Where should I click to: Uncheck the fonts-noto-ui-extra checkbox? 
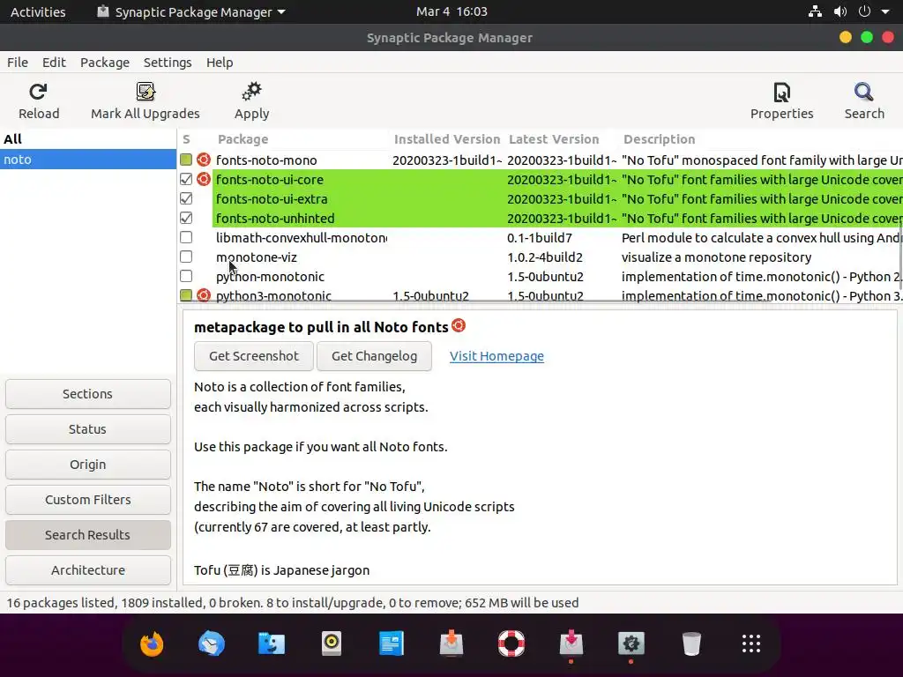[x=185, y=198]
